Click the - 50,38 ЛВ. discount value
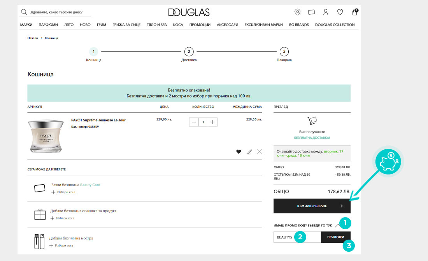This screenshot has width=428, height=261. [x=343, y=175]
